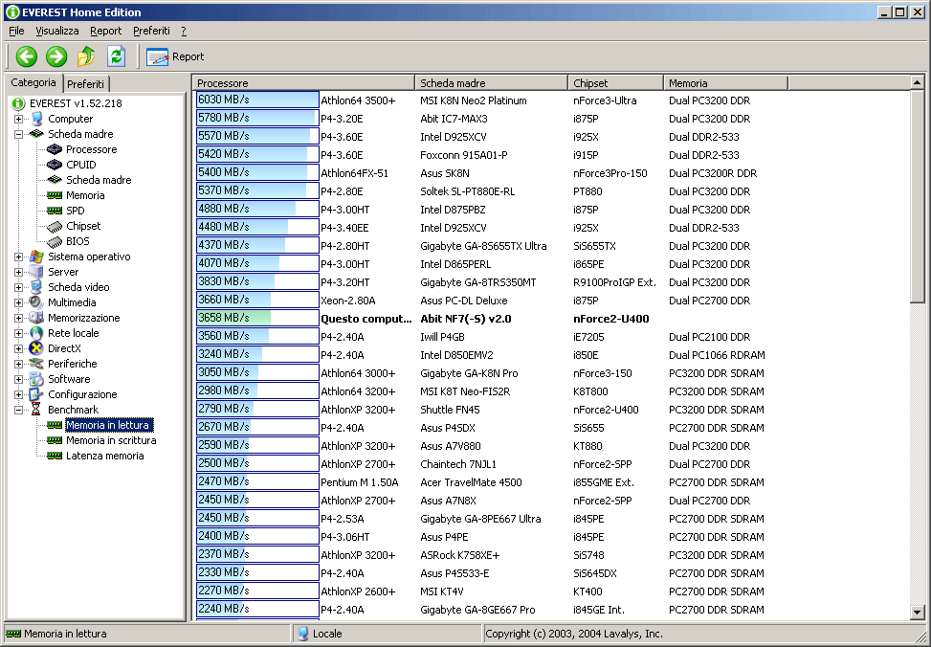
Task: Click the Software icon in tree
Action: [36, 379]
